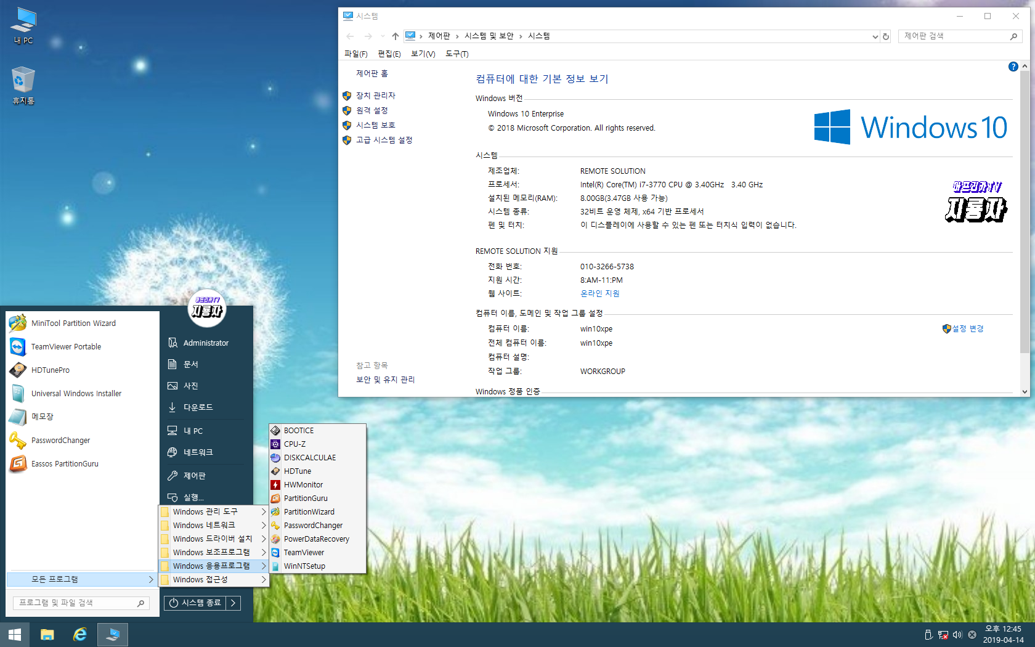Launch TeamViewer Portable from pinned list

coord(83,346)
